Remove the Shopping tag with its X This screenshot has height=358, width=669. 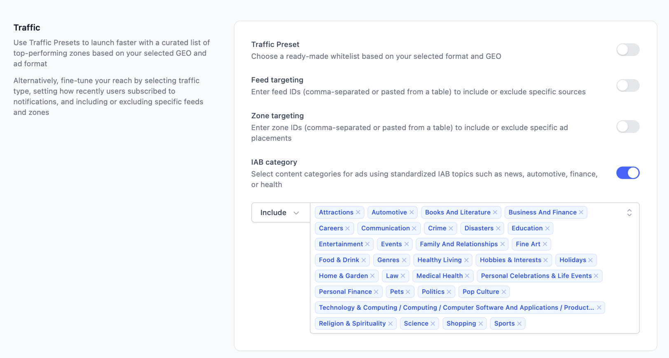[481, 324]
